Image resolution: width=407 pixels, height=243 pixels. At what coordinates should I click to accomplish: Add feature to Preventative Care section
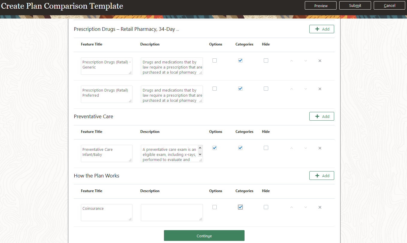(322, 116)
